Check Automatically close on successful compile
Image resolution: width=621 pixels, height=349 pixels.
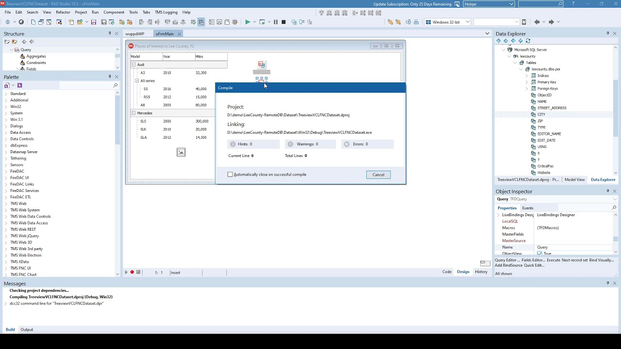click(230, 174)
